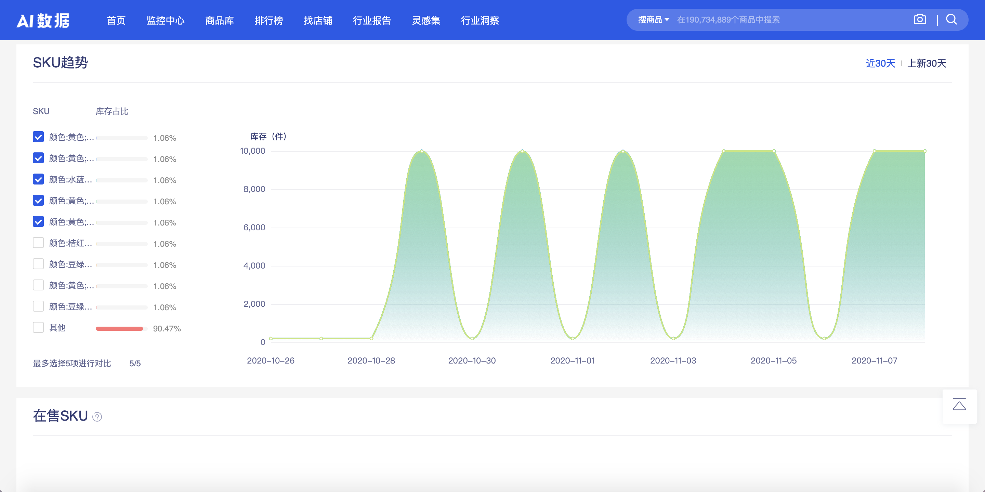Uncheck the first 颜色:黄色 SKU checkbox
Viewport: 985px width, 492px height.
pos(38,137)
